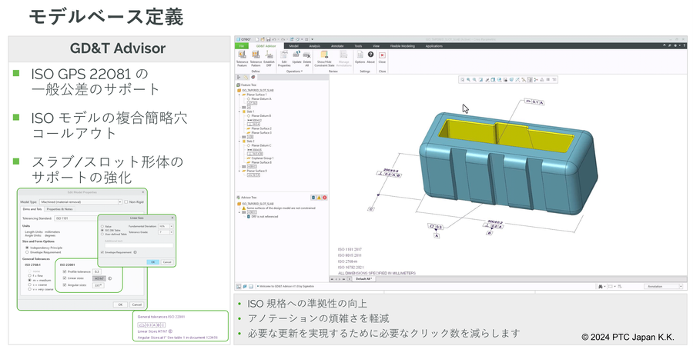693x346 pixels.
Task: Click the Profile tolerance value field
Action: coord(97,271)
